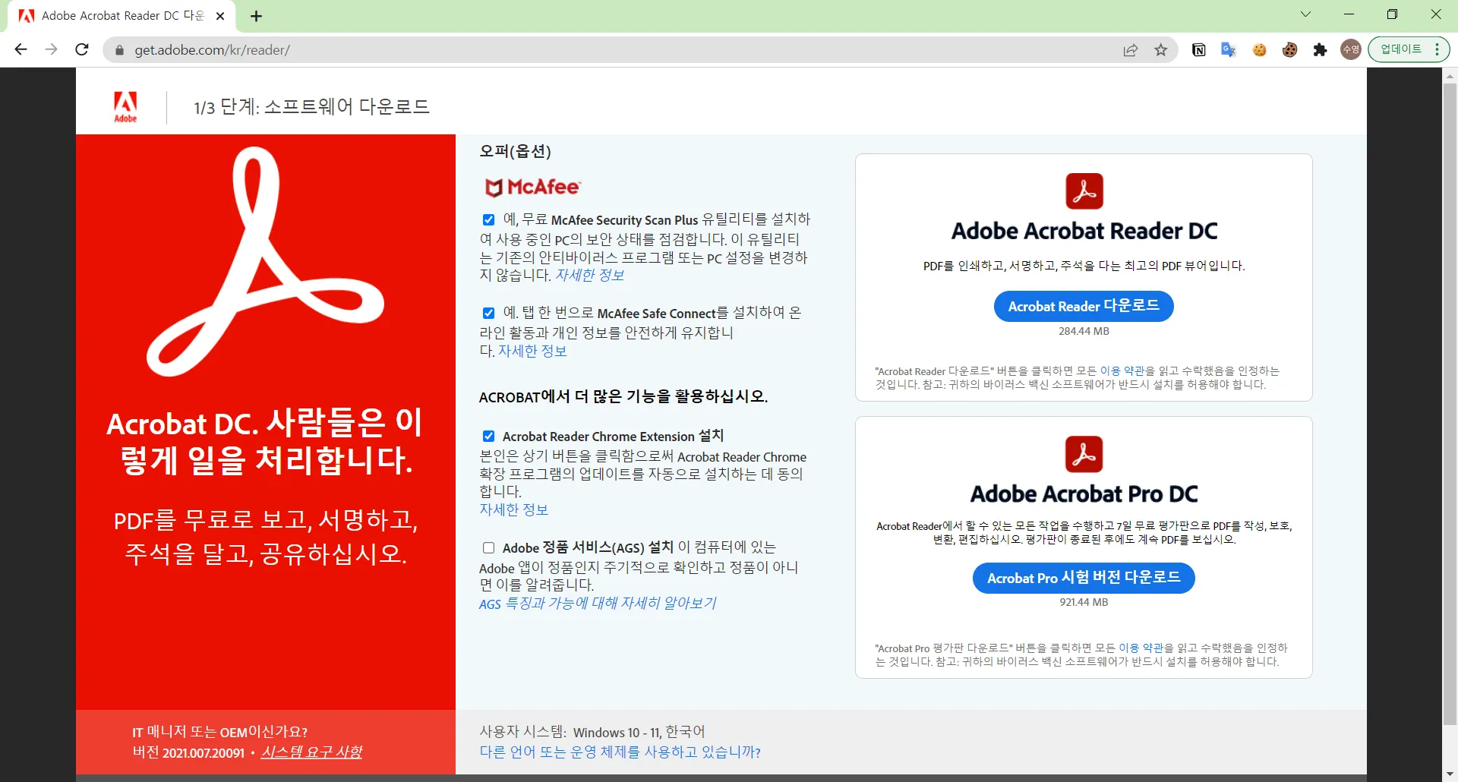Close the Adobe Acrobat Reader DC tab

[220, 16]
